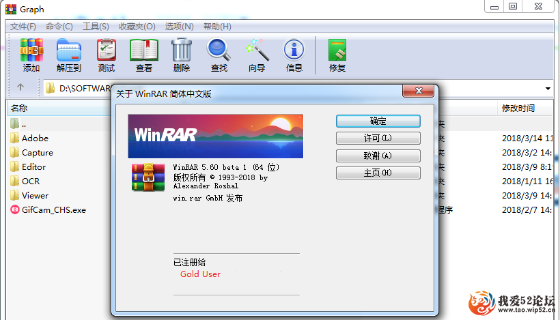Click the 测试 (Test) toolbar icon
Image resolution: width=560 pixels, height=320 pixels.
click(x=107, y=50)
